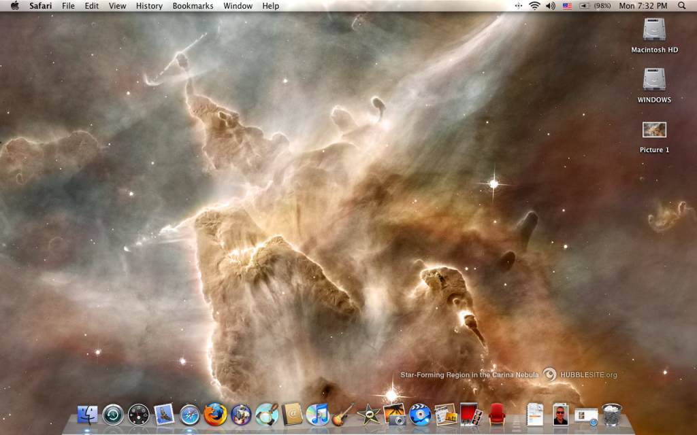The height and width of the screenshot is (435, 697).
Task: Open the Dashboard gauge icon in Dock
Action: [x=139, y=415]
